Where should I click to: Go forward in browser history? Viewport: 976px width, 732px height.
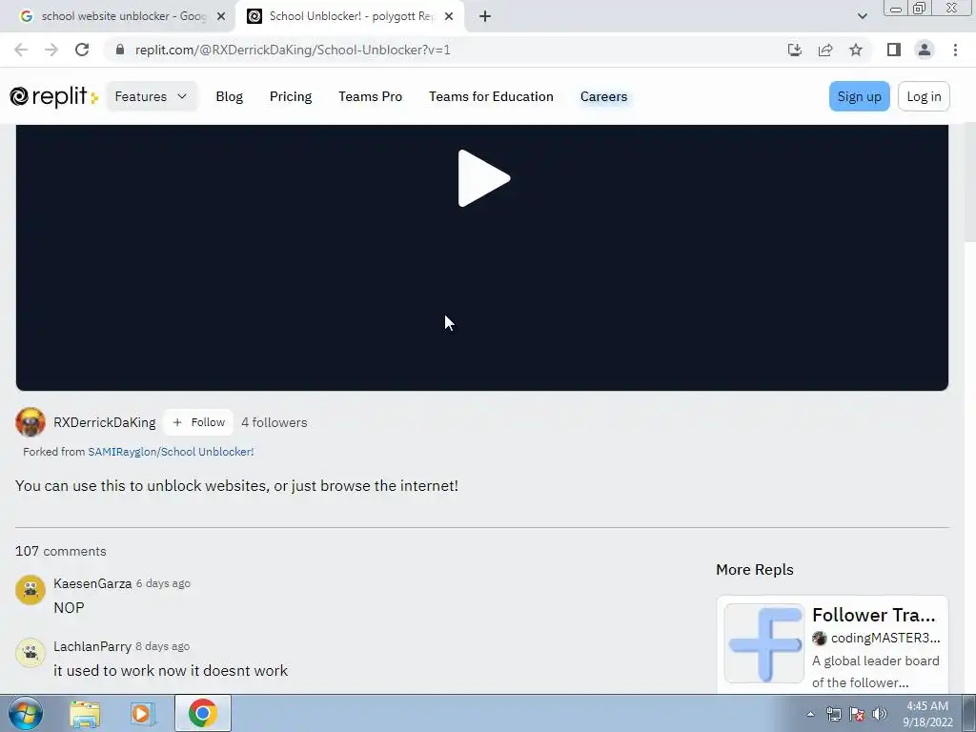pos(51,50)
